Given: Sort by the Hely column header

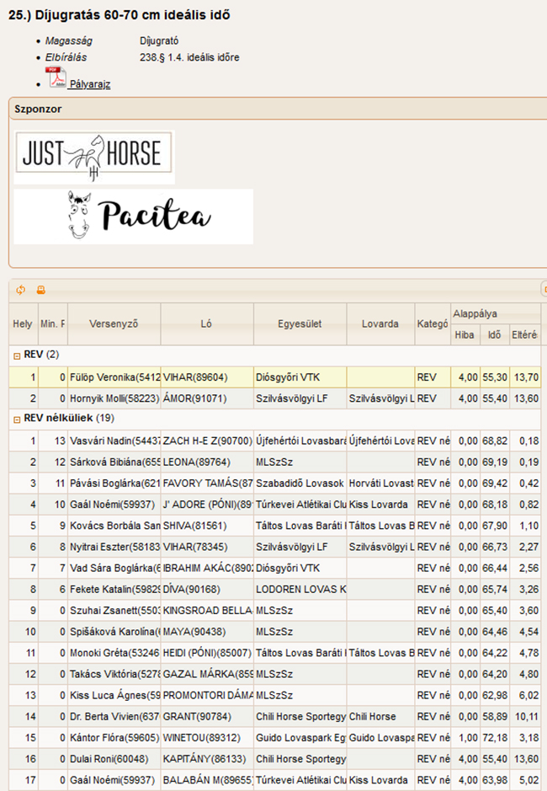Looking at the screenshot, I should (x=23, y=323).
